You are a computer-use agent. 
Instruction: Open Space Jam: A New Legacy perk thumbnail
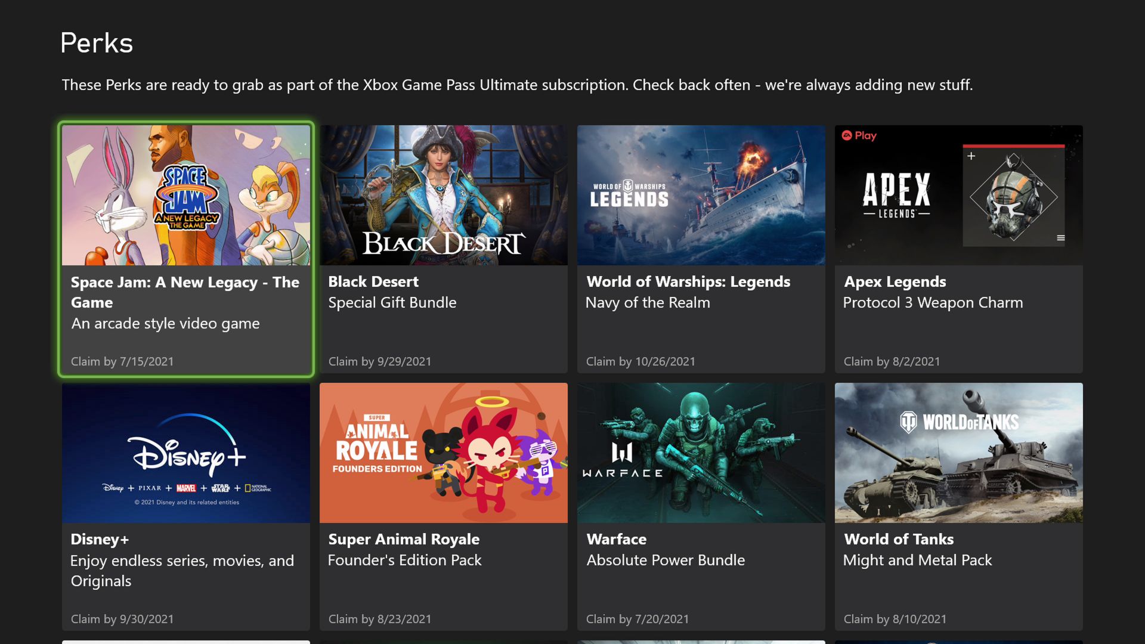coord(185,195)
